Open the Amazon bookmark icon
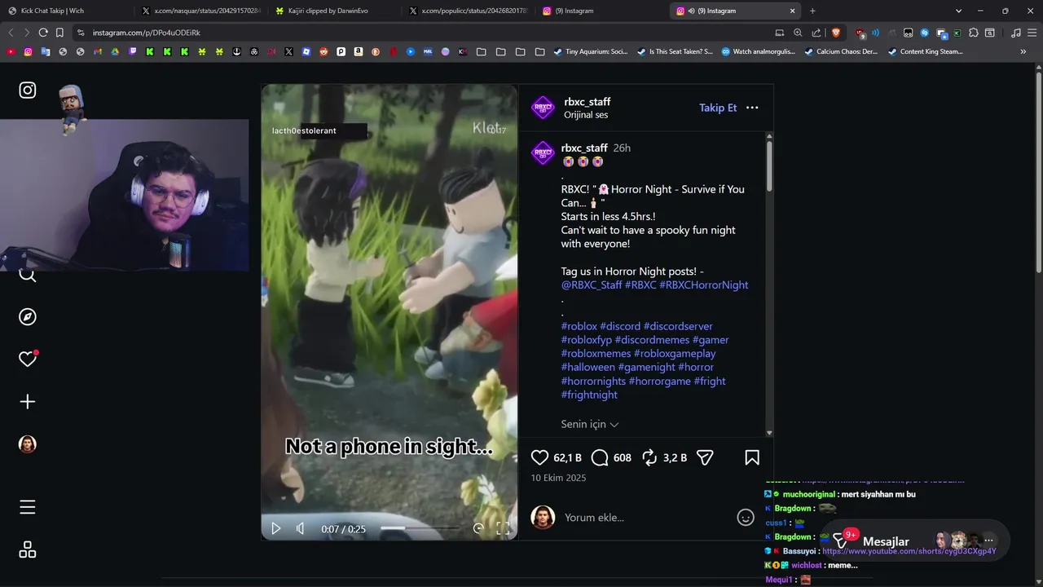 (359, 51)
